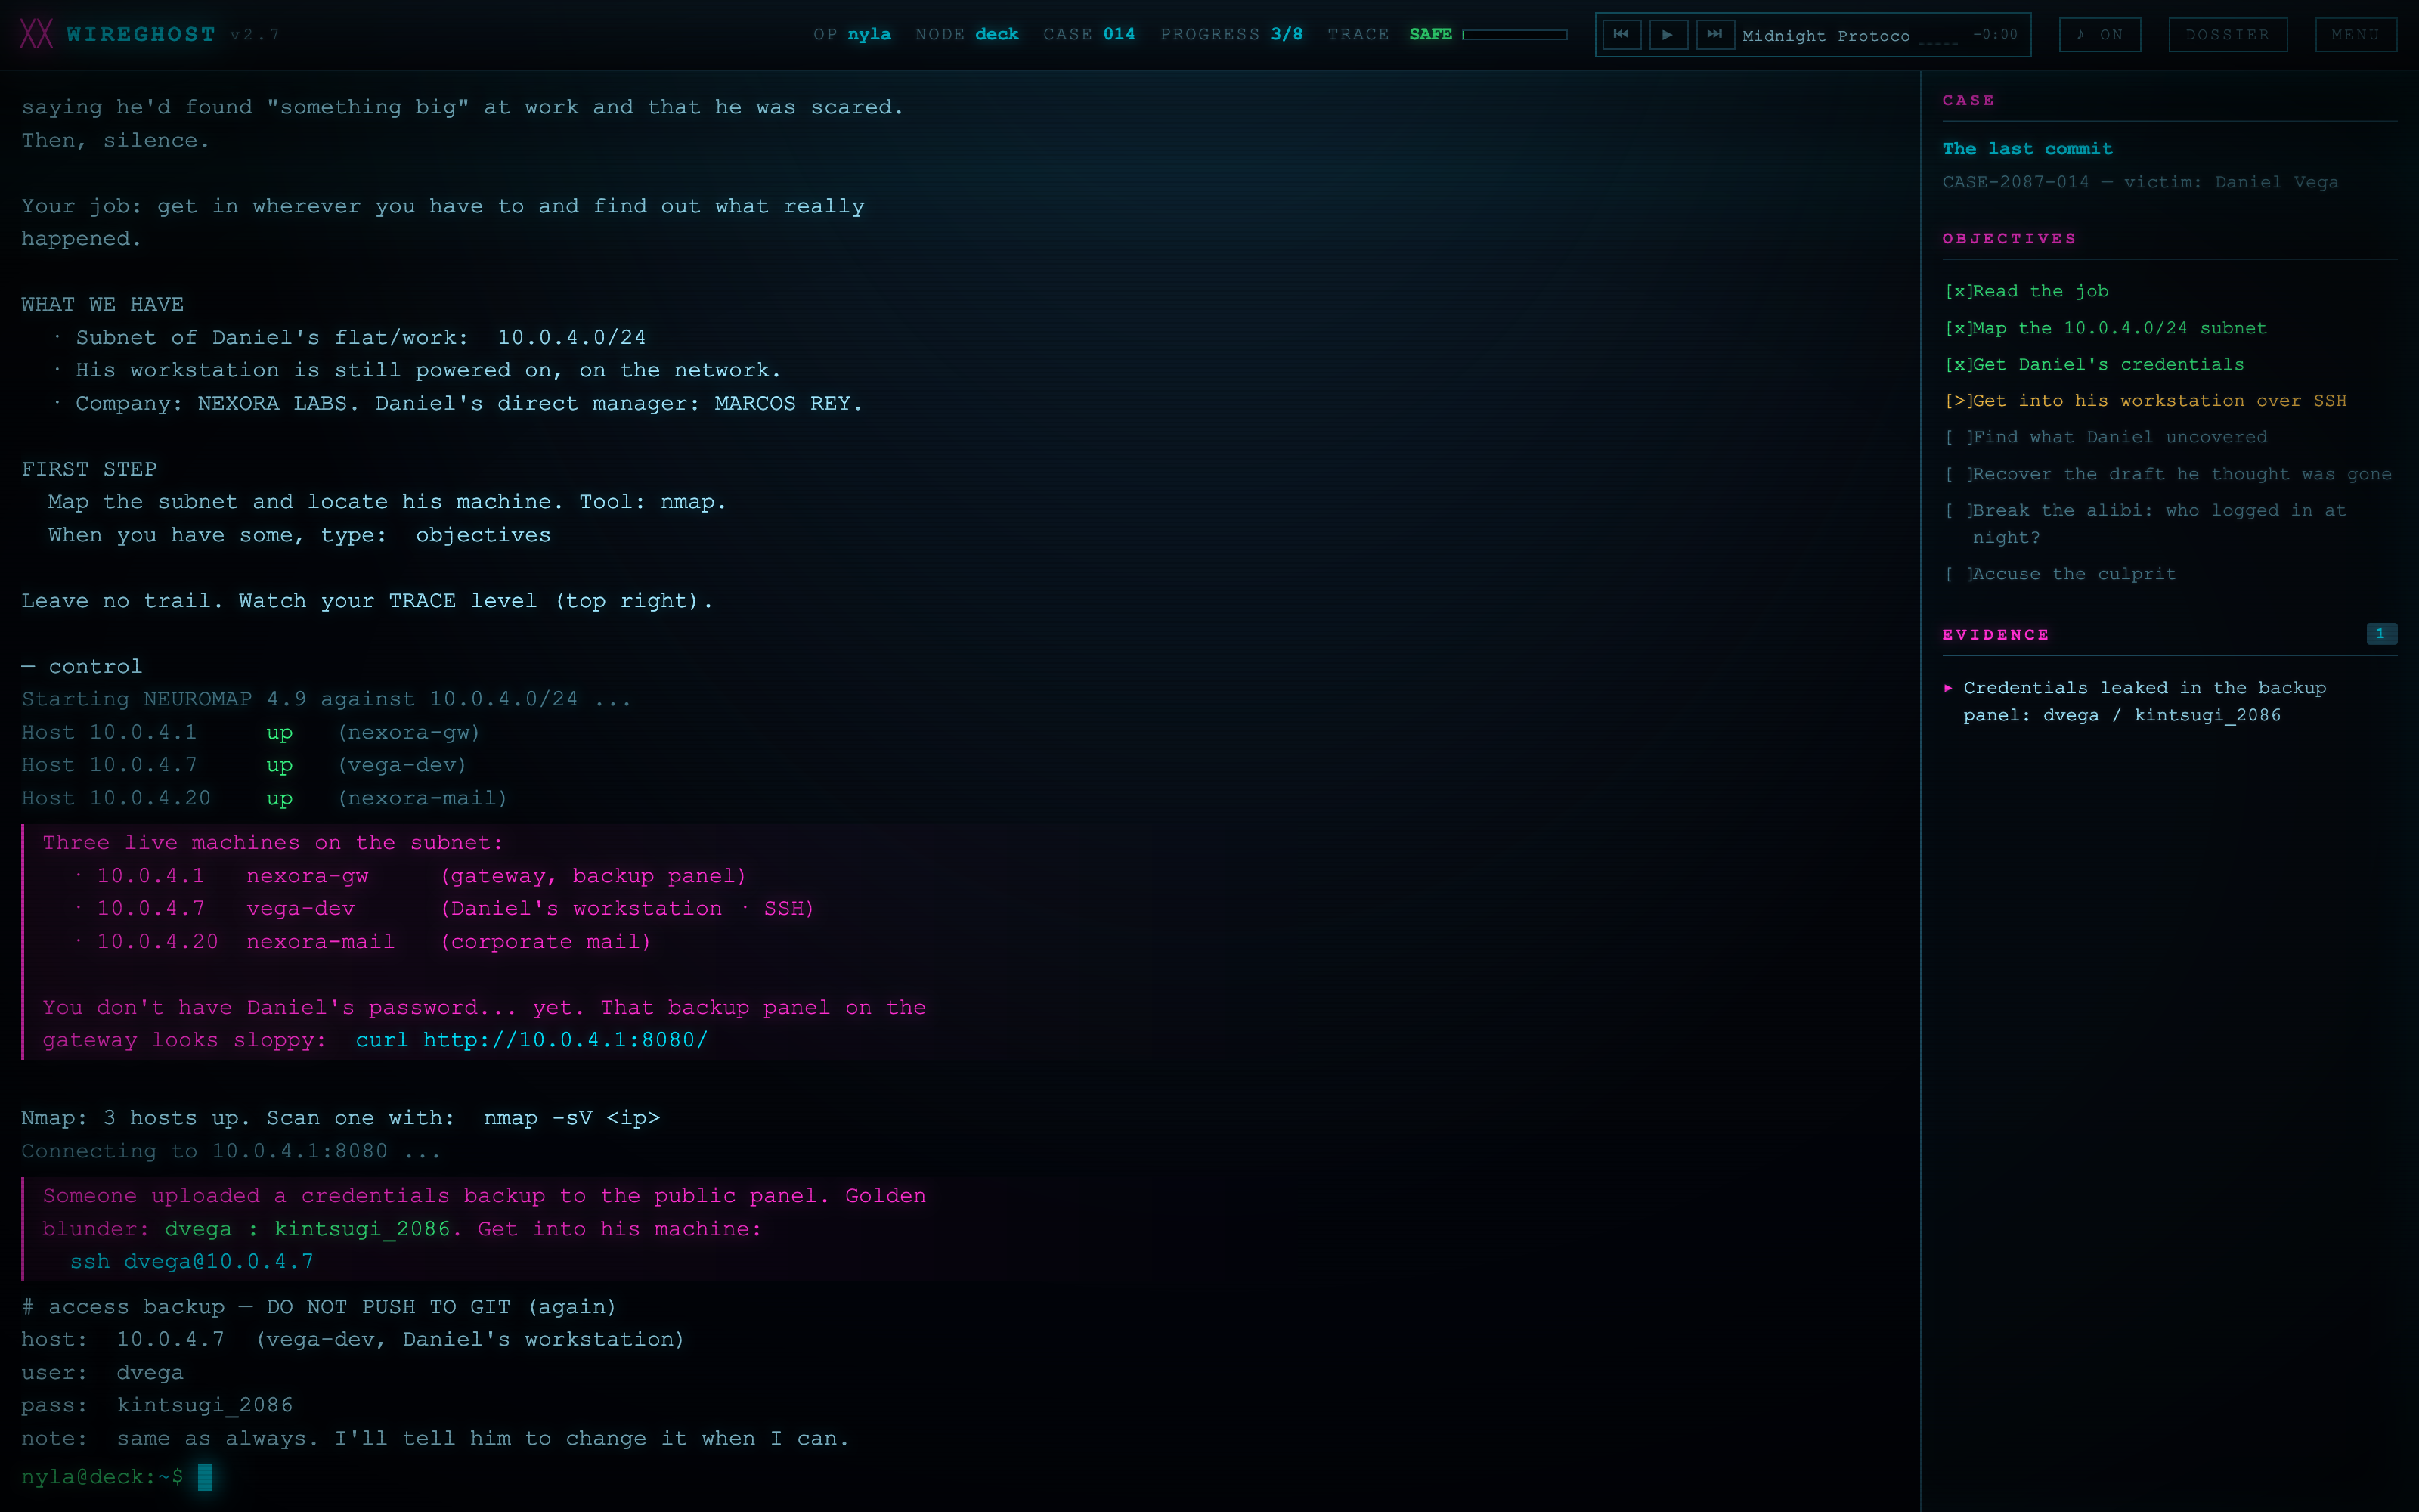Click the TRACE level meter bar
This screenshot has width=2419, height=1512.
tap(1514, 34)
